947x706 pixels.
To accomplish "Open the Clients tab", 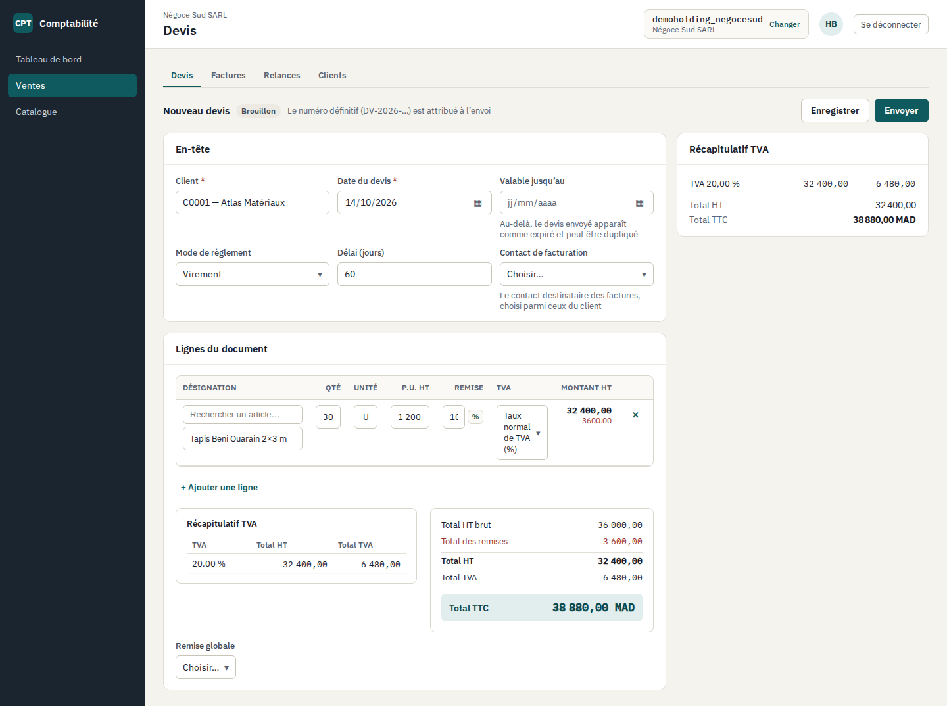I will point(332,76).
